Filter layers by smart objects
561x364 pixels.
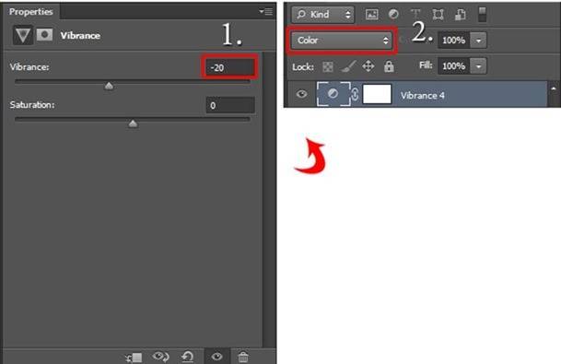[x=460, y=15]
